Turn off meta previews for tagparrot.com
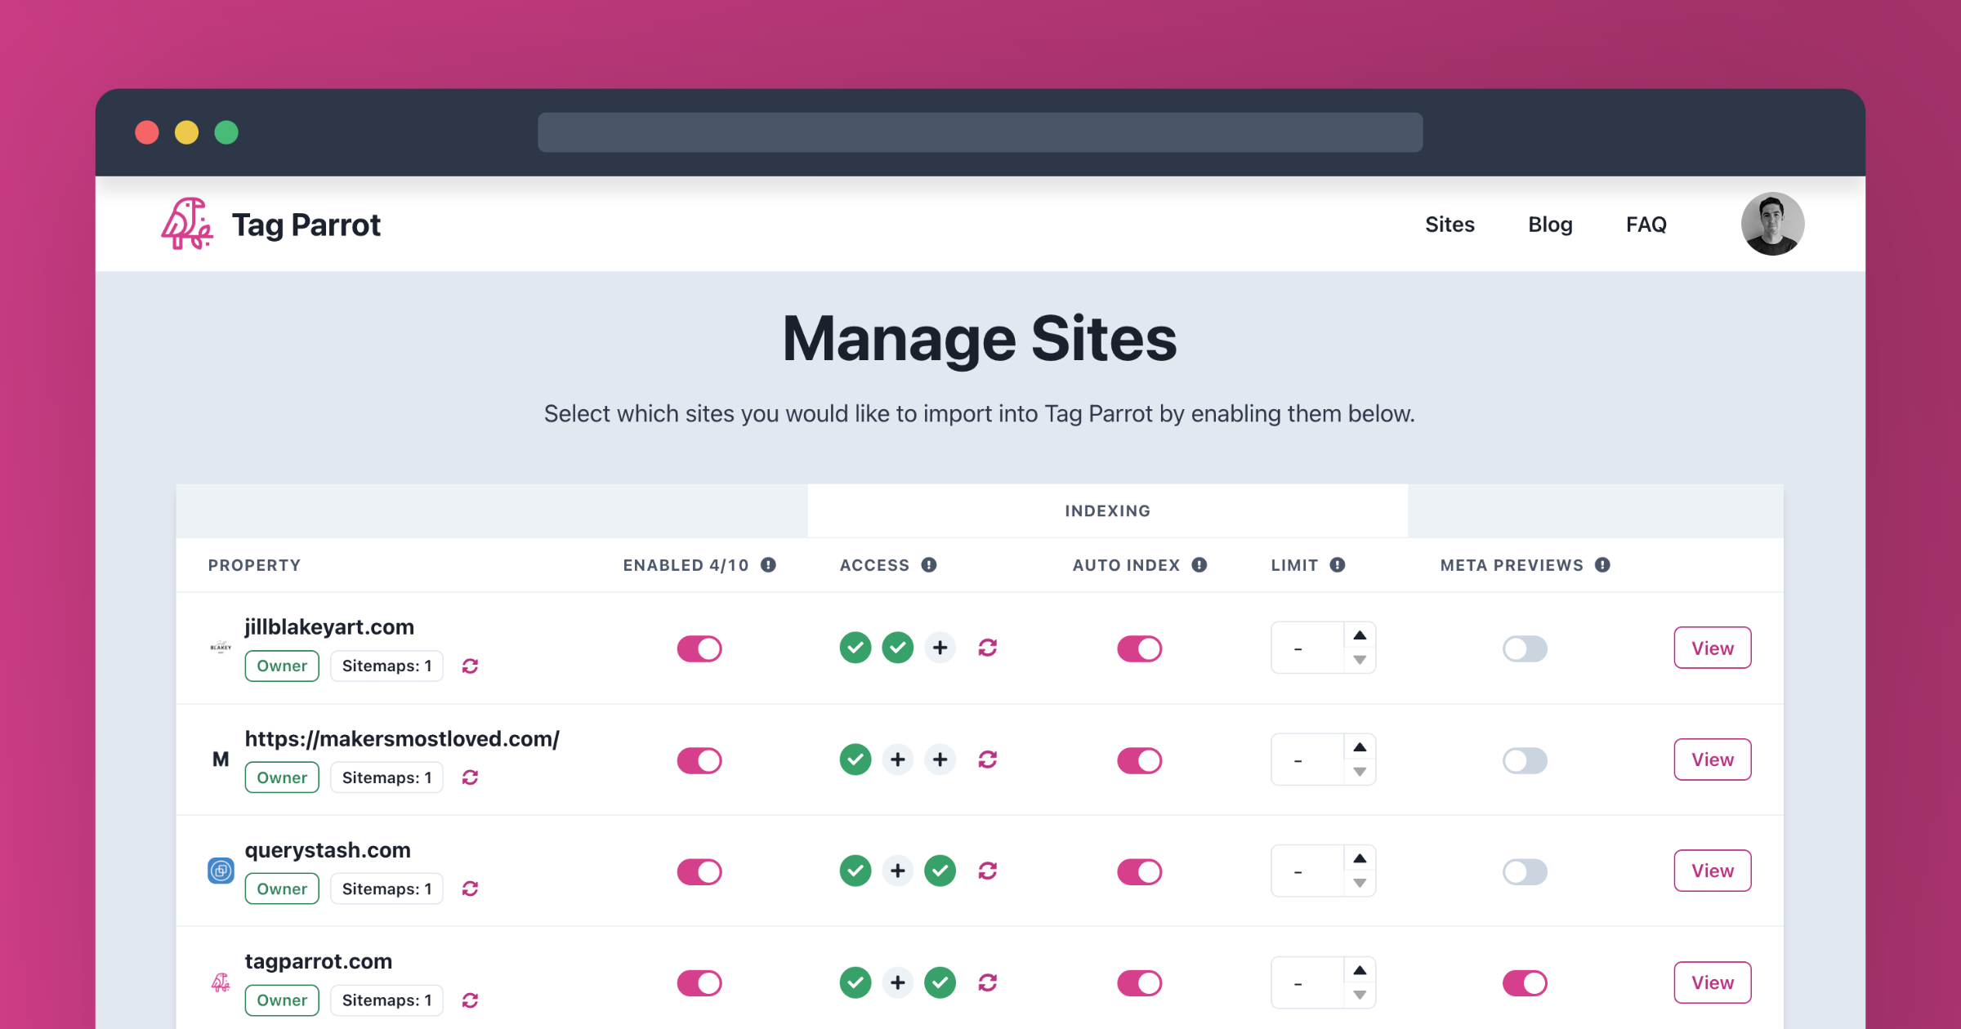Screen dimensions: 1961x1029 [x=1525, y=983]
